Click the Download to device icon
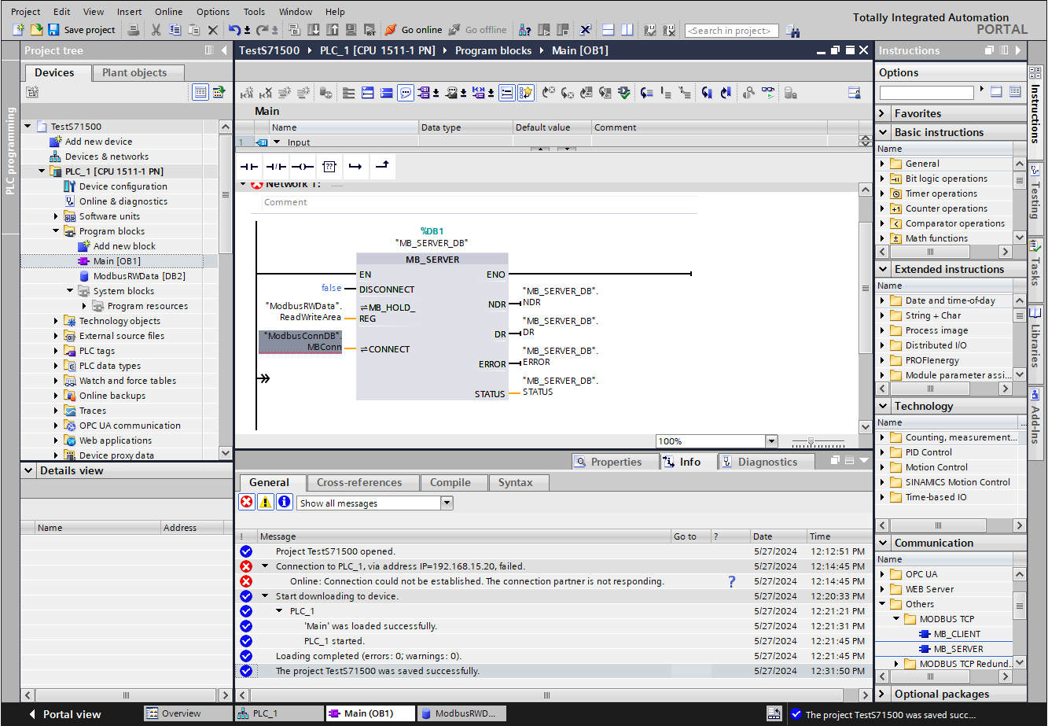 click(x=313, y=30)
